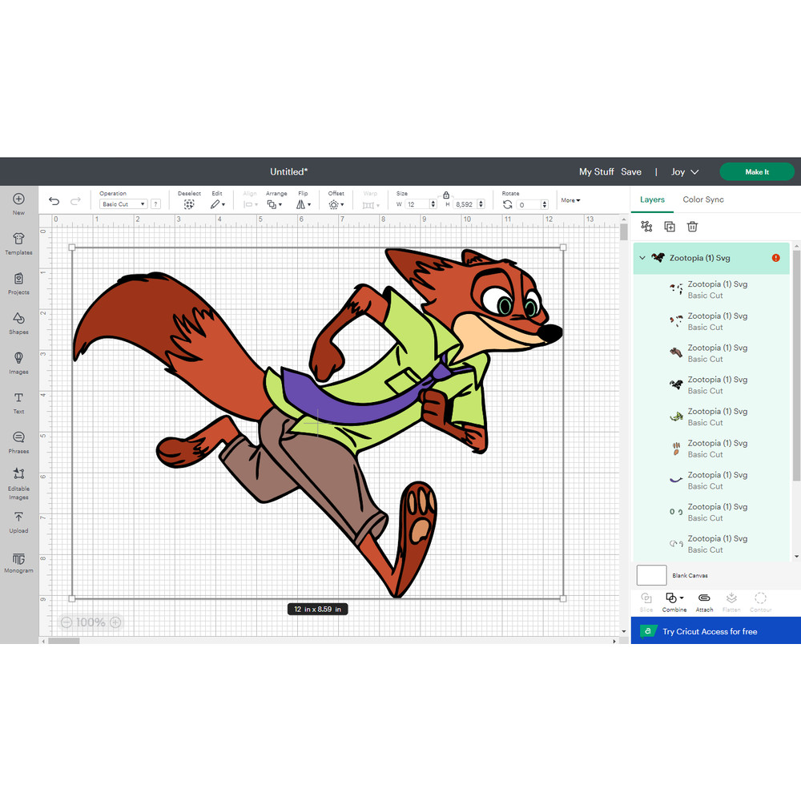Open My Stuff from the top menu
801x801 pixels.
pyautogui.click(x=596, y=171)
